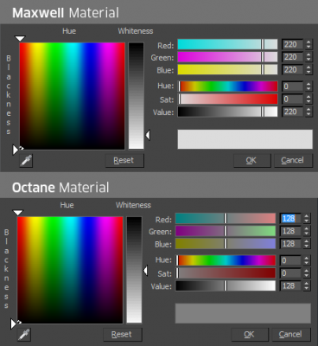The width and height of the screenshot is (318, 346).
Task: Click the Green spinner arrows in Octane Material
Action: 307,231
